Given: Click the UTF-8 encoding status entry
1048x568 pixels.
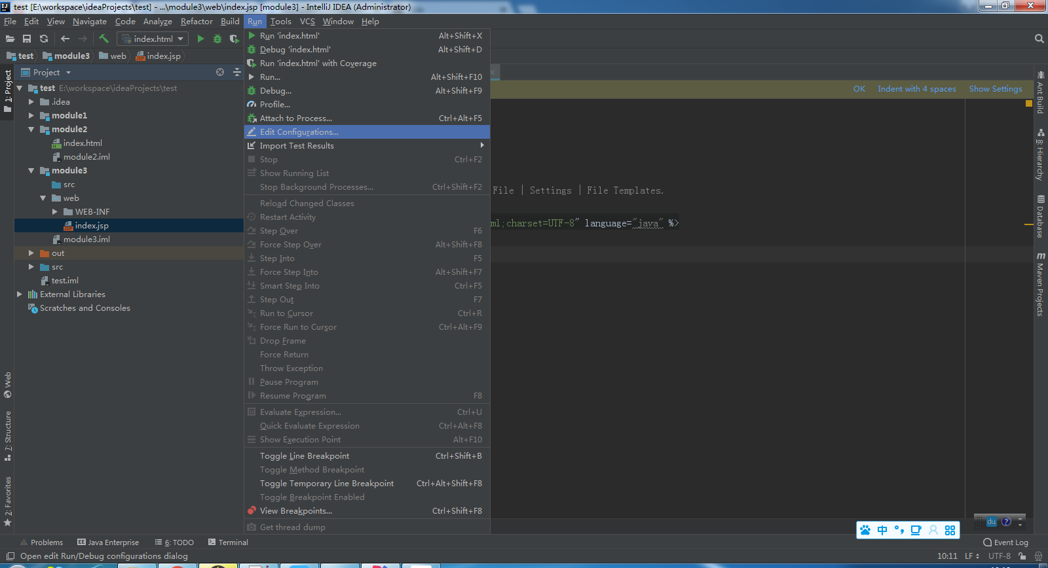Looking at the screenshot, I should pyautogui.click(x=1000, y=556).
